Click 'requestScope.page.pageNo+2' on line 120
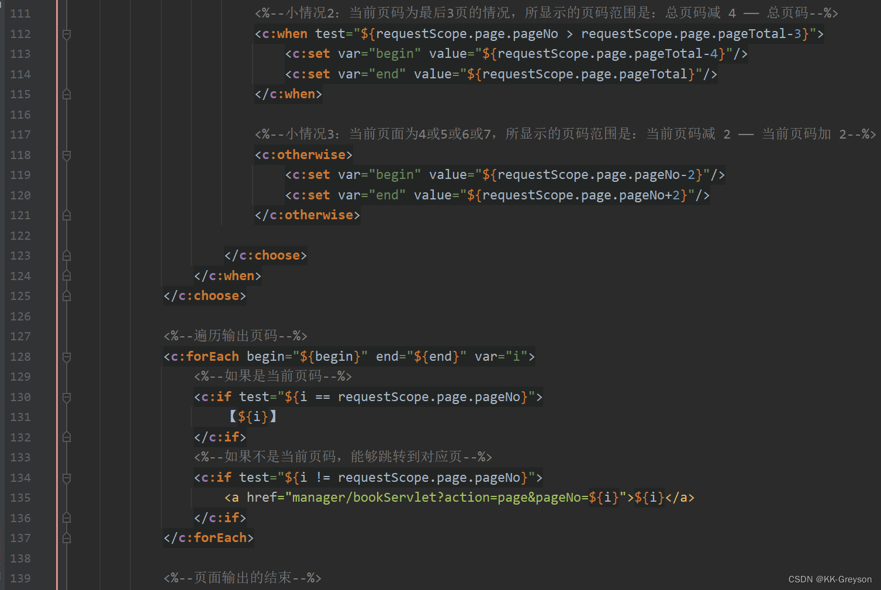881x590 pixels. tap(581, 195)
